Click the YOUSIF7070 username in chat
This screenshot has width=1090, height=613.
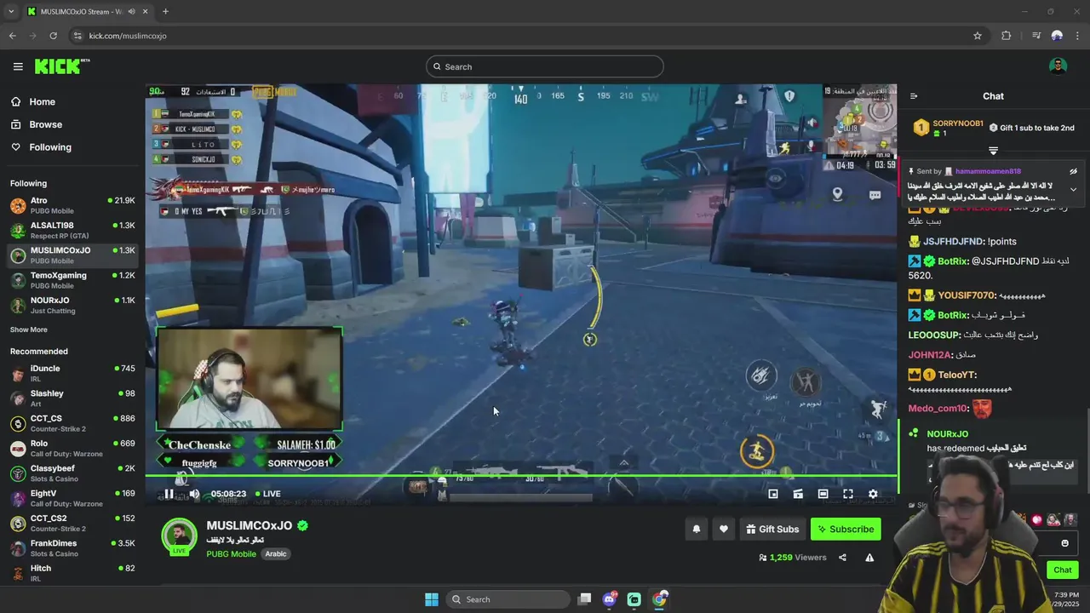coord(967,295)
